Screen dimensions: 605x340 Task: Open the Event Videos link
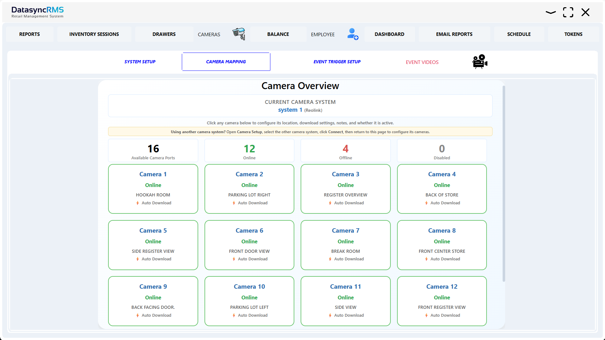422,62
